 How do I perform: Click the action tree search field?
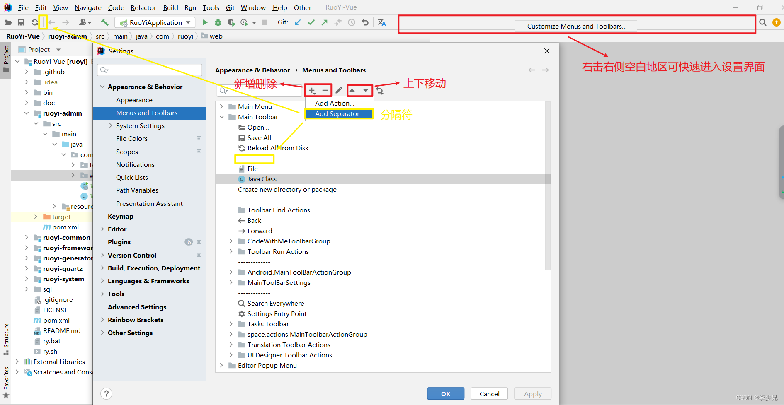[260, 91]
